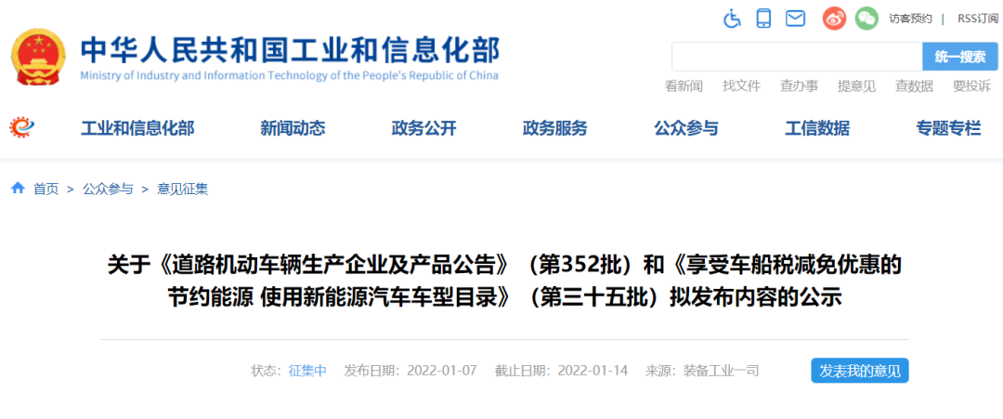Open the Weibo icon

pyautogui.click(x=834, y=18)
